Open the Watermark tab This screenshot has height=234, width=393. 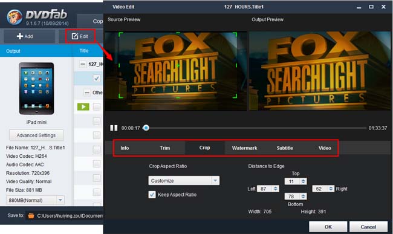[245, 148]
